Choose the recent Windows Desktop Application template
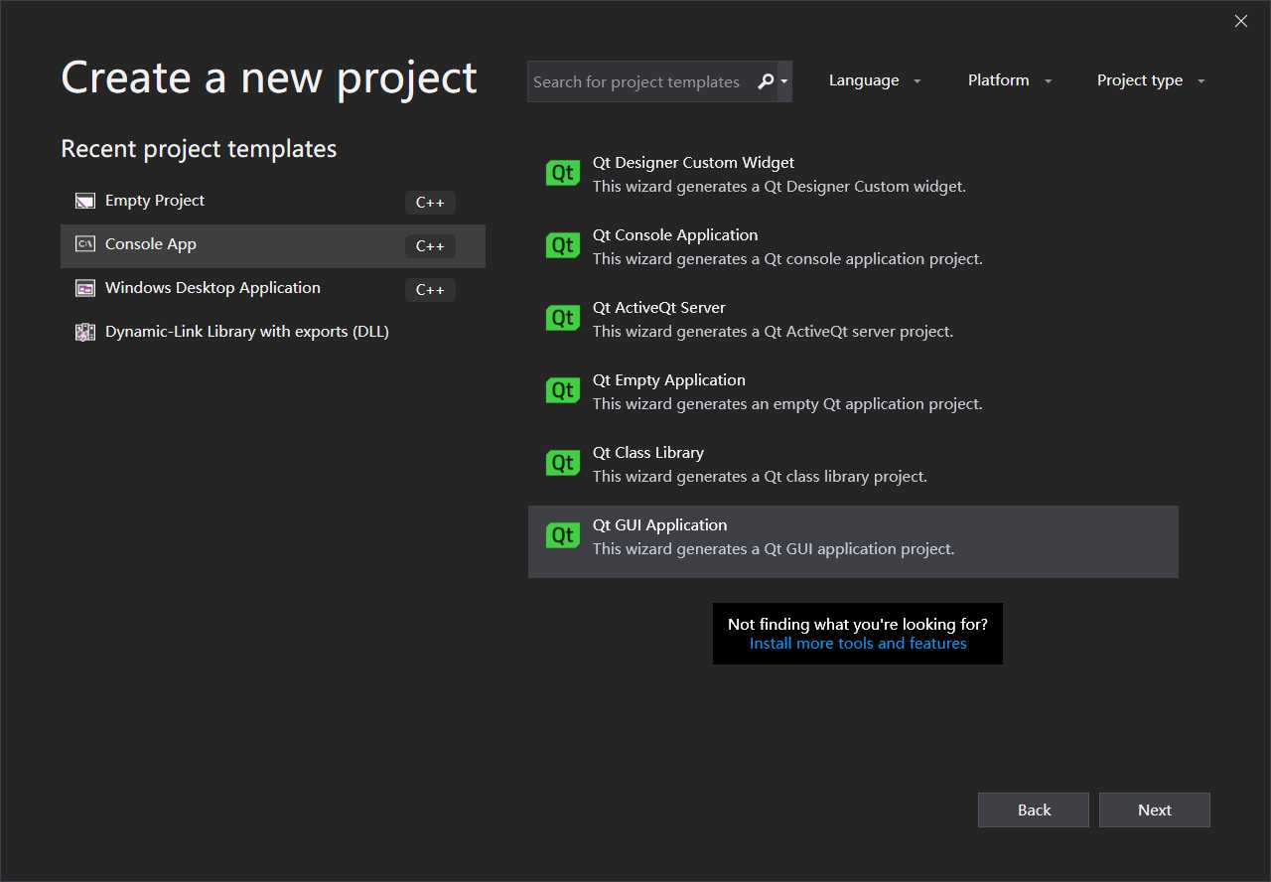Viewport: 1271px width, 882px height. [x=273, y=289]
